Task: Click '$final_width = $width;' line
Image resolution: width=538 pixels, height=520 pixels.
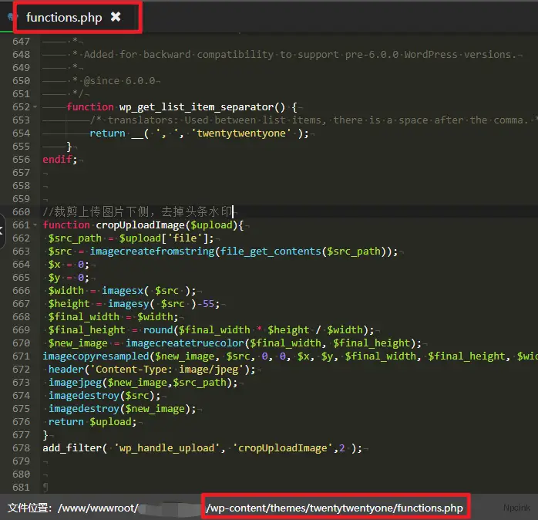Action: [x=113, y=317]
